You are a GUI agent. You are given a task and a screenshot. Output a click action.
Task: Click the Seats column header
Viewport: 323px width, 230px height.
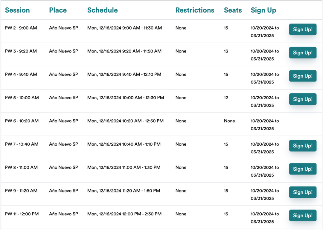[x=233, y=10]
